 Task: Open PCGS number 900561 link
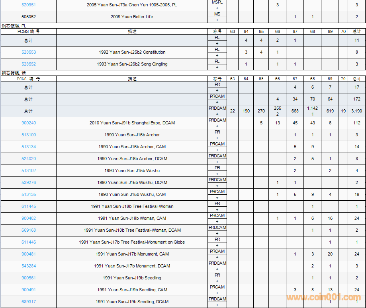pos(28,278)
